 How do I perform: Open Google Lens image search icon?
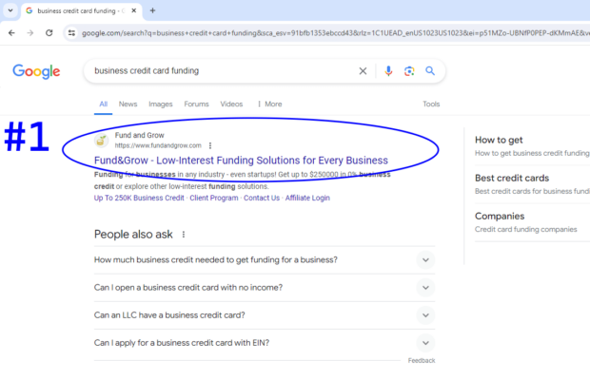point(409,71)
